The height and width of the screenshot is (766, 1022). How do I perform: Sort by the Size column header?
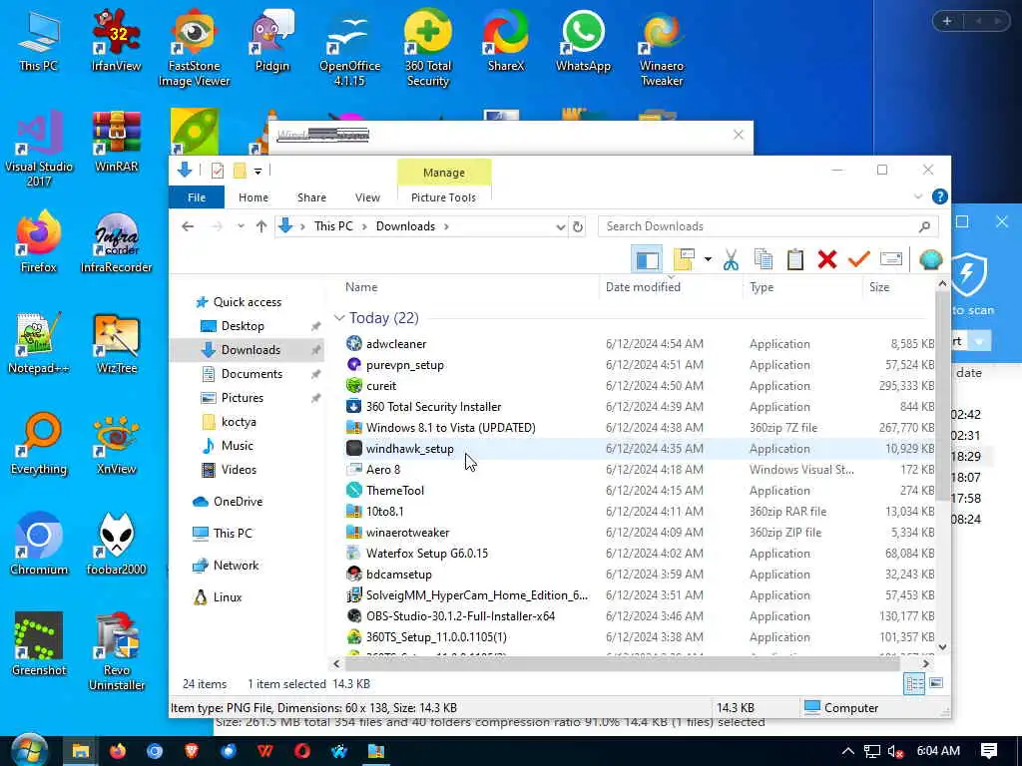(x=878, y=287)
